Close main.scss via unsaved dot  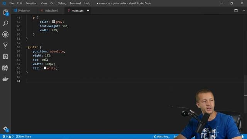pyautogui.click(x=88, y=10)
